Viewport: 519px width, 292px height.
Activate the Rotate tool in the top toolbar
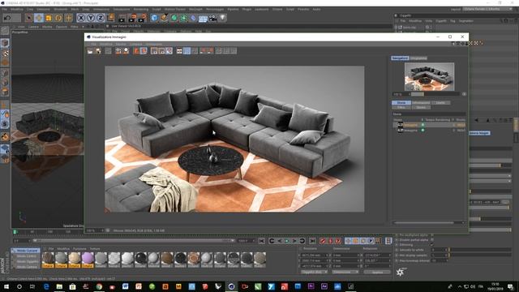tap(58, 18)
